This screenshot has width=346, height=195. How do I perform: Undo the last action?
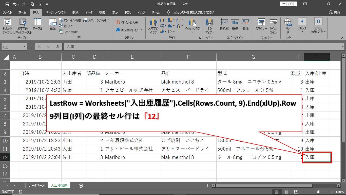click(15, 4)
